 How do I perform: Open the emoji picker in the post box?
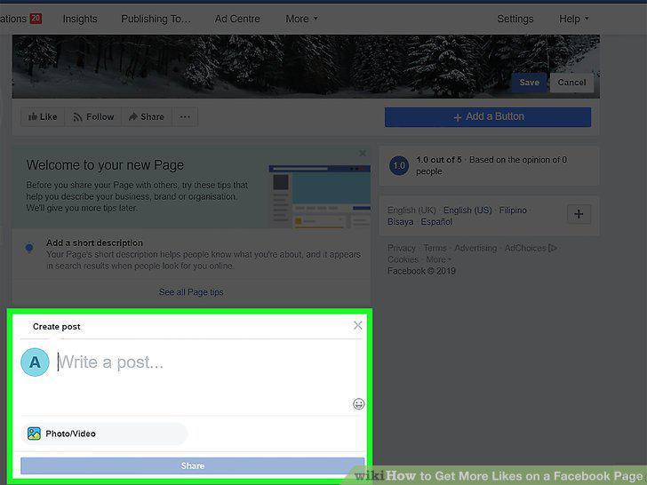coord(358,404)
